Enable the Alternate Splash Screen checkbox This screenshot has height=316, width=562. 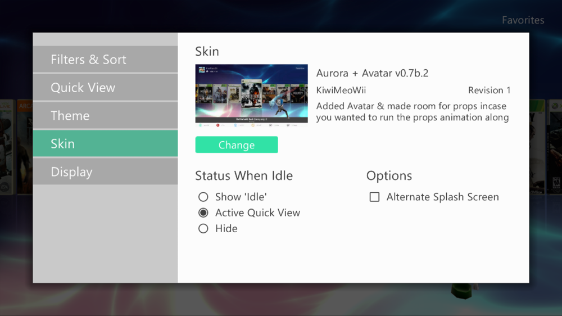pos(374,197)
